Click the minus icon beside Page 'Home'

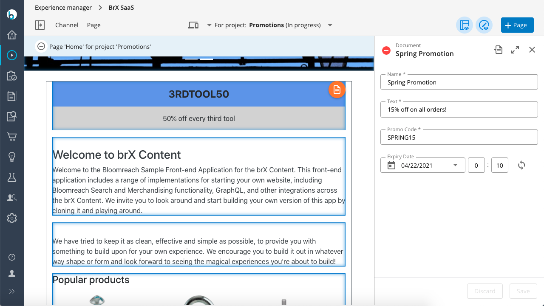(41, 46)
